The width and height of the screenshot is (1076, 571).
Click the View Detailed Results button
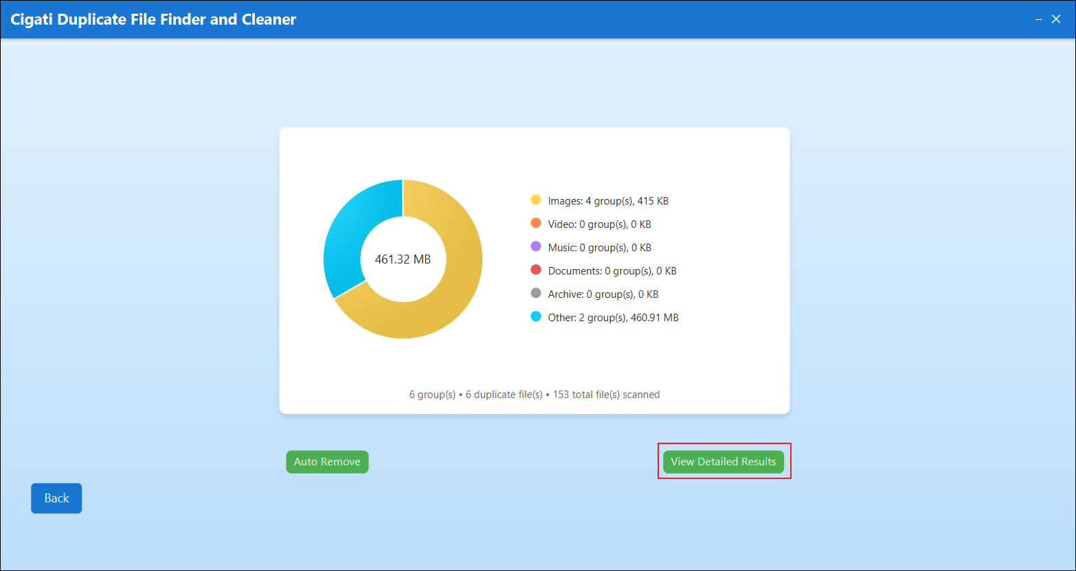[723, 462]
